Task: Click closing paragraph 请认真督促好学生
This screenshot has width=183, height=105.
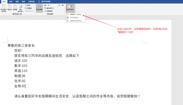Action: click(77, 96)
